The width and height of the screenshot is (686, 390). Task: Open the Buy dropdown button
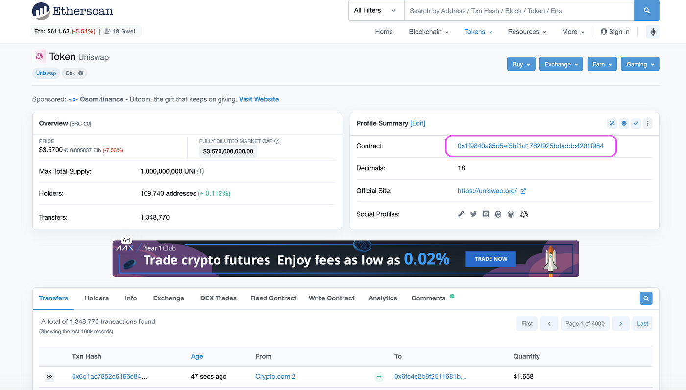click(521, 64)
